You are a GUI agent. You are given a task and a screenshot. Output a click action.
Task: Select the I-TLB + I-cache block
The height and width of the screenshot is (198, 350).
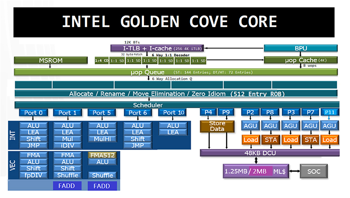(157, 48)
